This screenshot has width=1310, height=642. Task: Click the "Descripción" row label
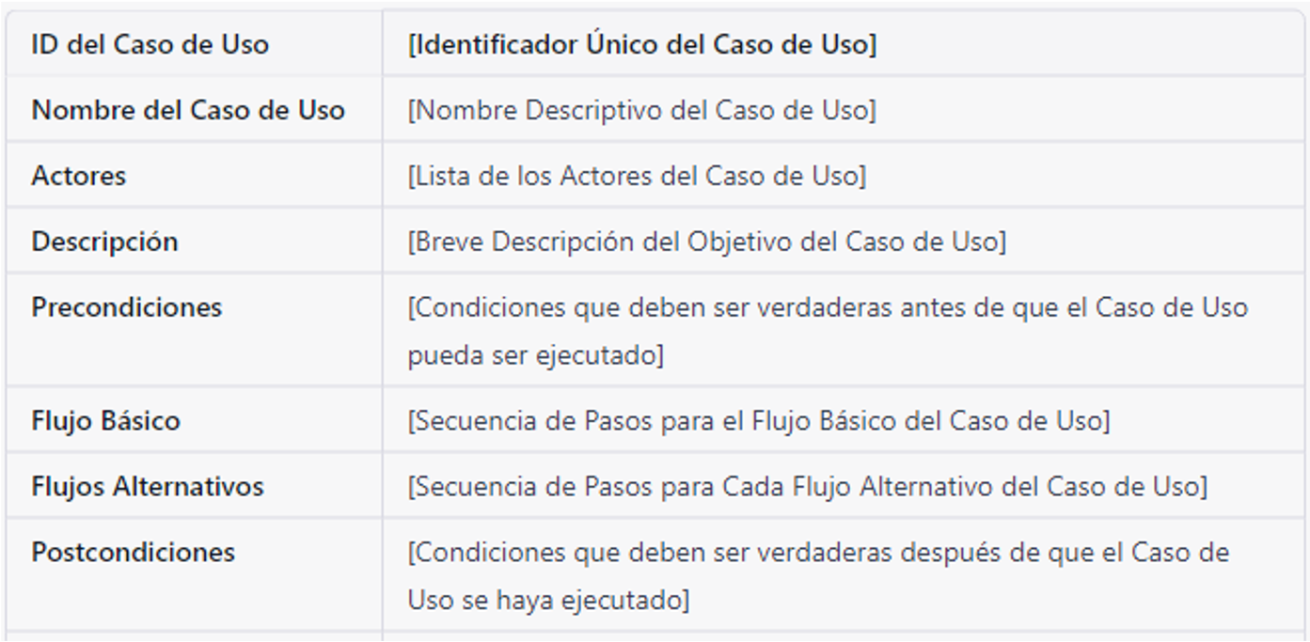coord(104,242)
